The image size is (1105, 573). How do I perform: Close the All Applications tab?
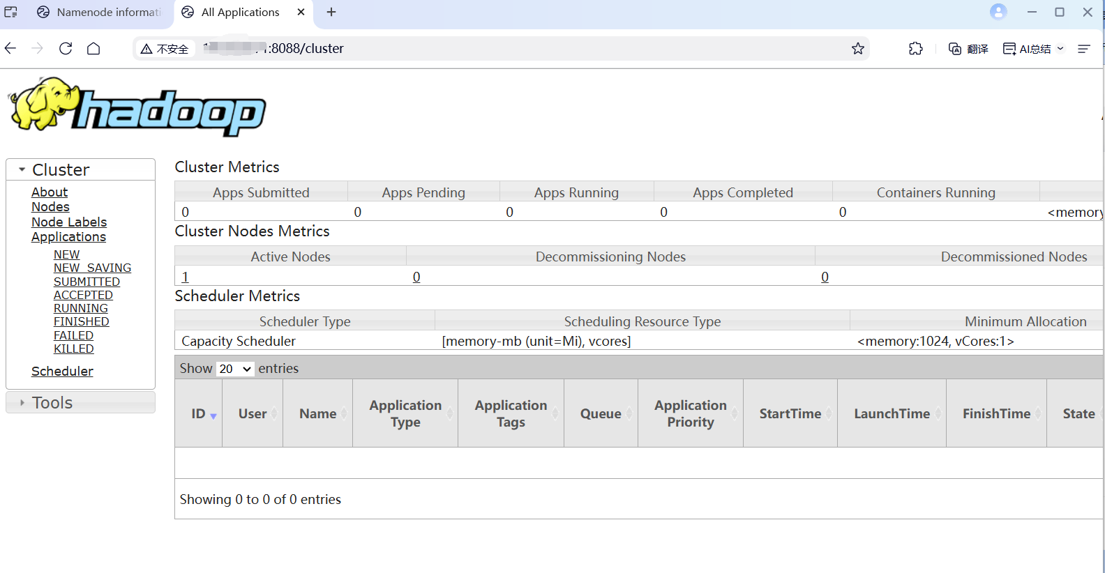(x=301, y=12)
